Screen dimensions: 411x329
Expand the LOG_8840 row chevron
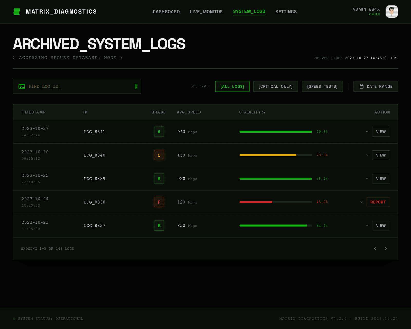(367, 155)
